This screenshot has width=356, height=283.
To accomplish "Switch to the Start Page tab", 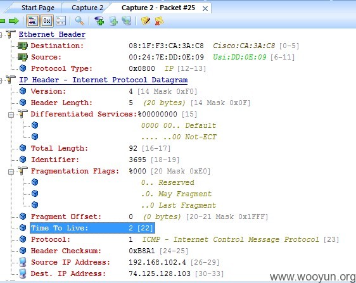I will (x=38, y=8).
